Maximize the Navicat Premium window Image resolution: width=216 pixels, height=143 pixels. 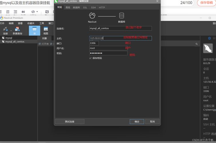coord(210,18)
